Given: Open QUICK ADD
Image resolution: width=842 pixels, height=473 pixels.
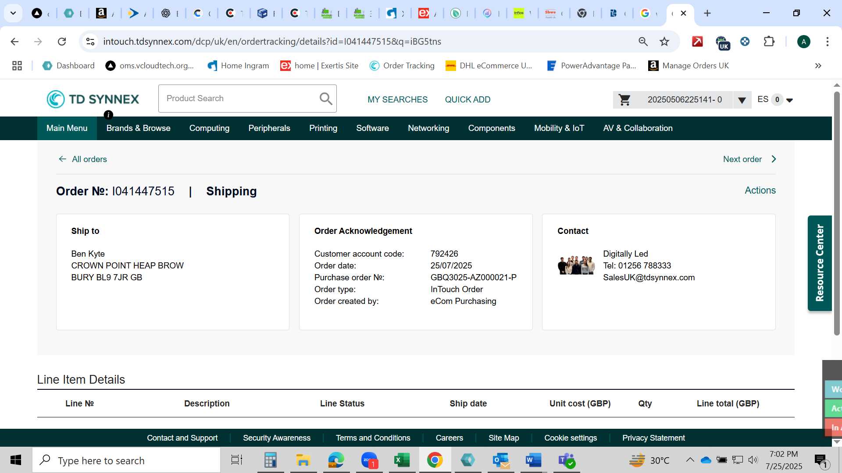Looking at the screenshot, I should point(467,100).
